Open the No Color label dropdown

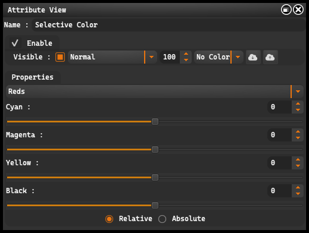(x=219, y=57)
